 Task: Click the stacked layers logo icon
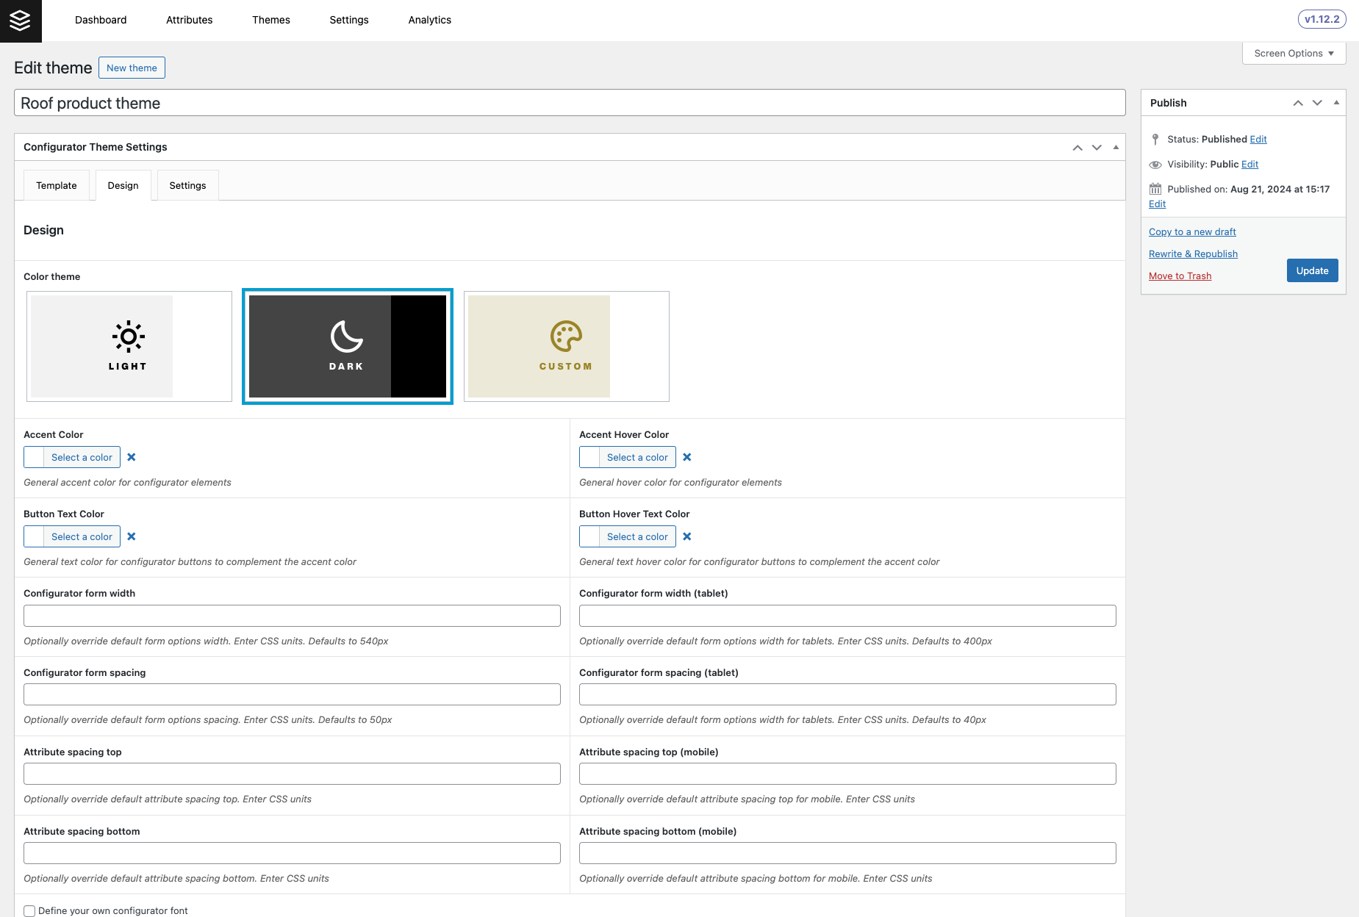point(21,21)
